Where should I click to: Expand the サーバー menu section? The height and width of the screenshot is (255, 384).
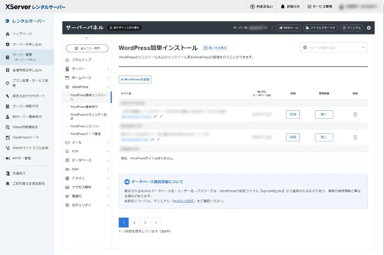pos(87,69)
